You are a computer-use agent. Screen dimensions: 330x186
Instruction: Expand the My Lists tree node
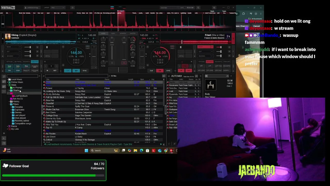pos(7,129)
